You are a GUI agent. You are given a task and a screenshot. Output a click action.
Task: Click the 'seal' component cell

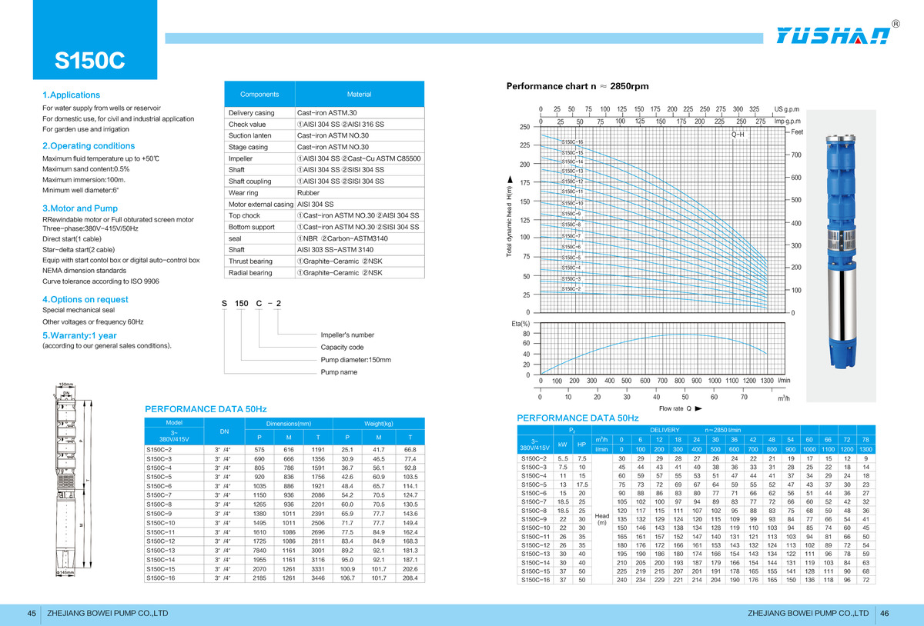tap(259, 238)
